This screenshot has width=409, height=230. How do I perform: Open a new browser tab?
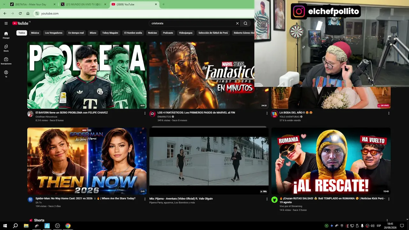click(164, 4)
